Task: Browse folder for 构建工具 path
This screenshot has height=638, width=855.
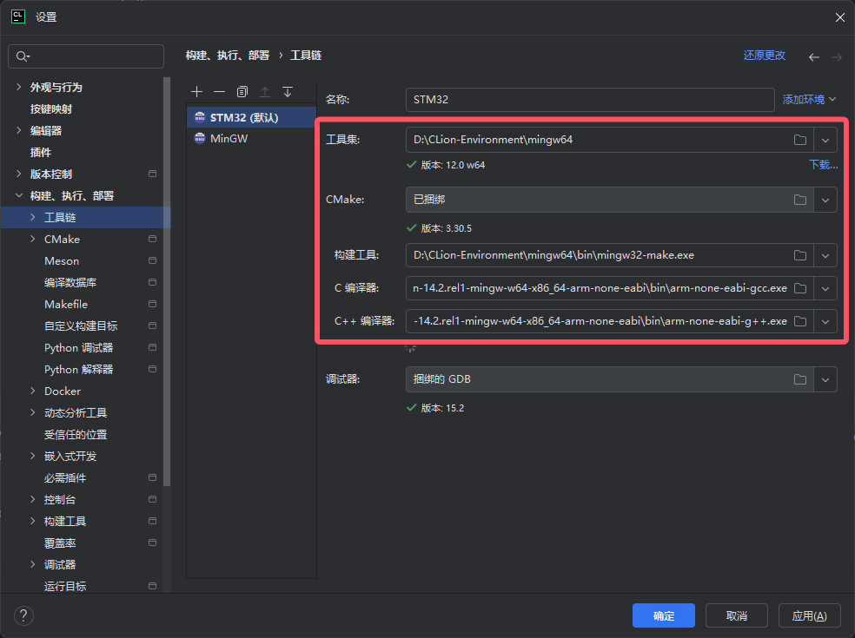Action: click(x=800, y=255)
